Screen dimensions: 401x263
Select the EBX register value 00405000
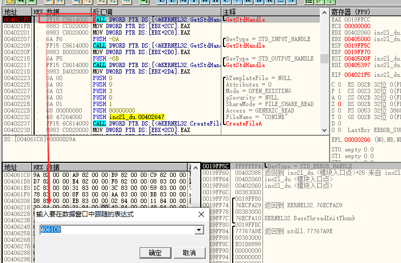point(357,39)
